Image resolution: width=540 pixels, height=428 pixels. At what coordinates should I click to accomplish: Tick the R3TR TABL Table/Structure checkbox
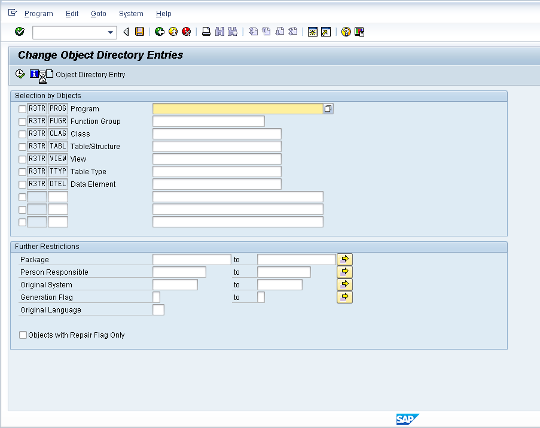click(x=22, y=147)
